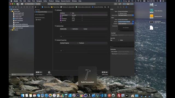Open the Quick Help inspector icon
Screen dimensions: 175x98
(x=124, y=7)
